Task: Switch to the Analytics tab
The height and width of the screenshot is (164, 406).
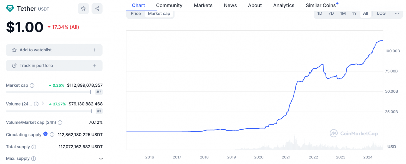Action: pos(283,5)
